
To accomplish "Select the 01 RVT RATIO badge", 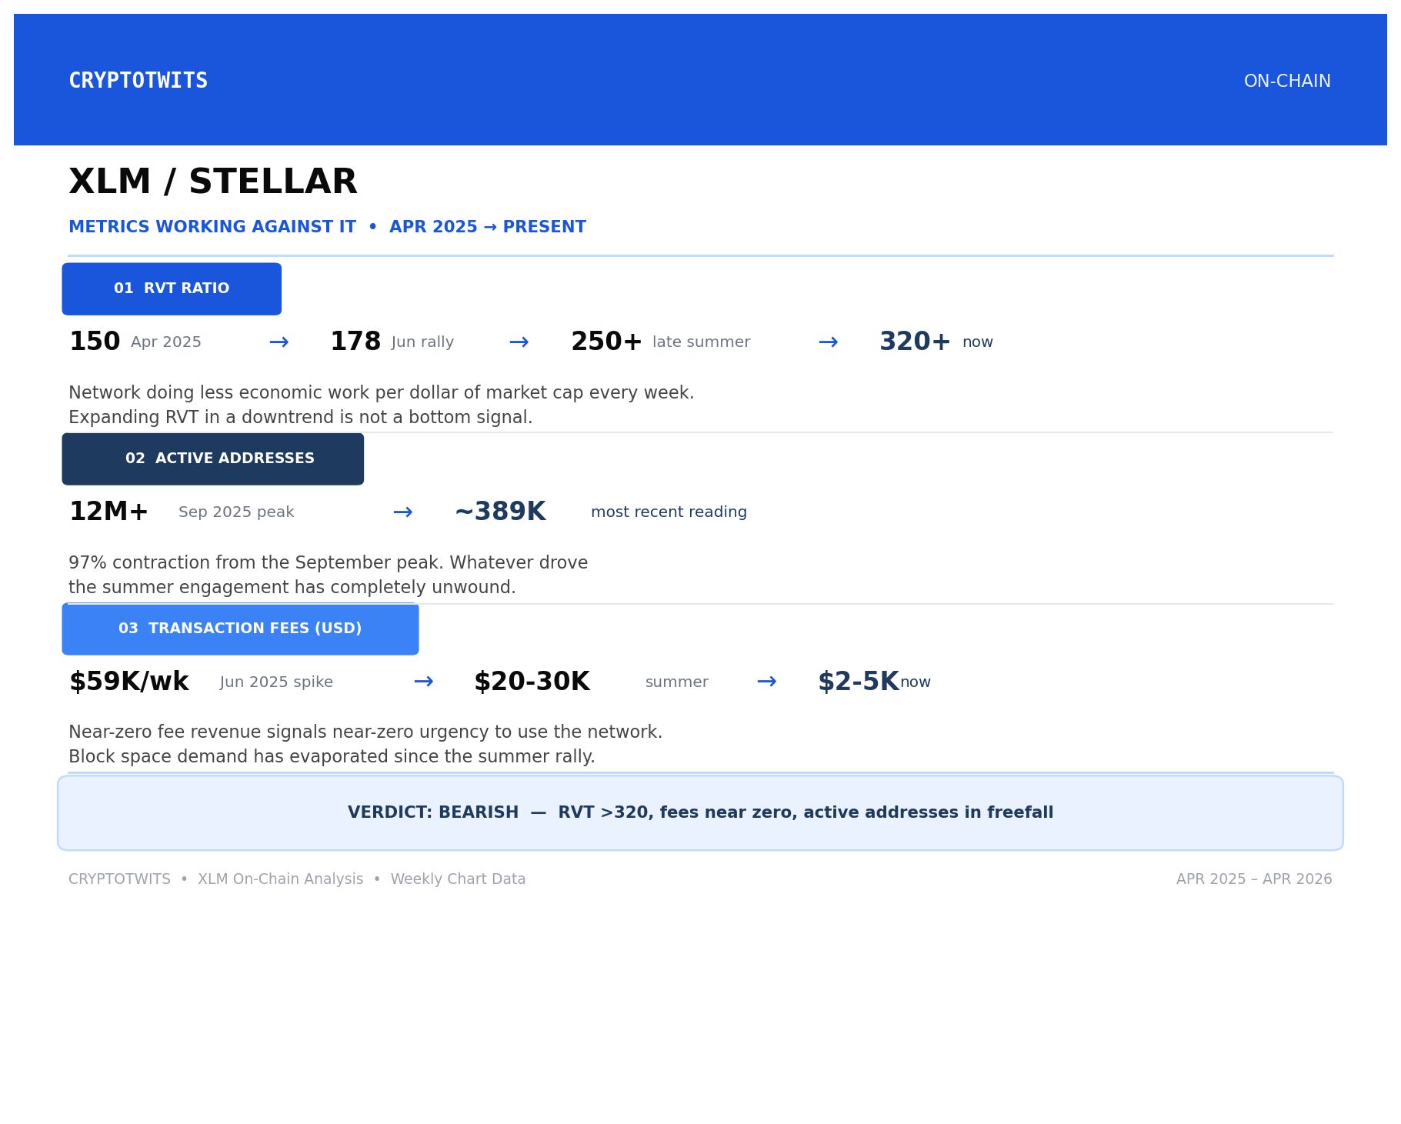I will click(x=172, y=289).
